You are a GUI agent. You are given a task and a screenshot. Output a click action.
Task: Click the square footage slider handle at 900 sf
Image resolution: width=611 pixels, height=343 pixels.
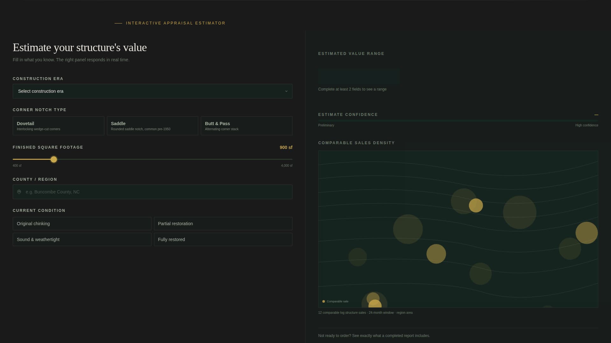point(53,159)
